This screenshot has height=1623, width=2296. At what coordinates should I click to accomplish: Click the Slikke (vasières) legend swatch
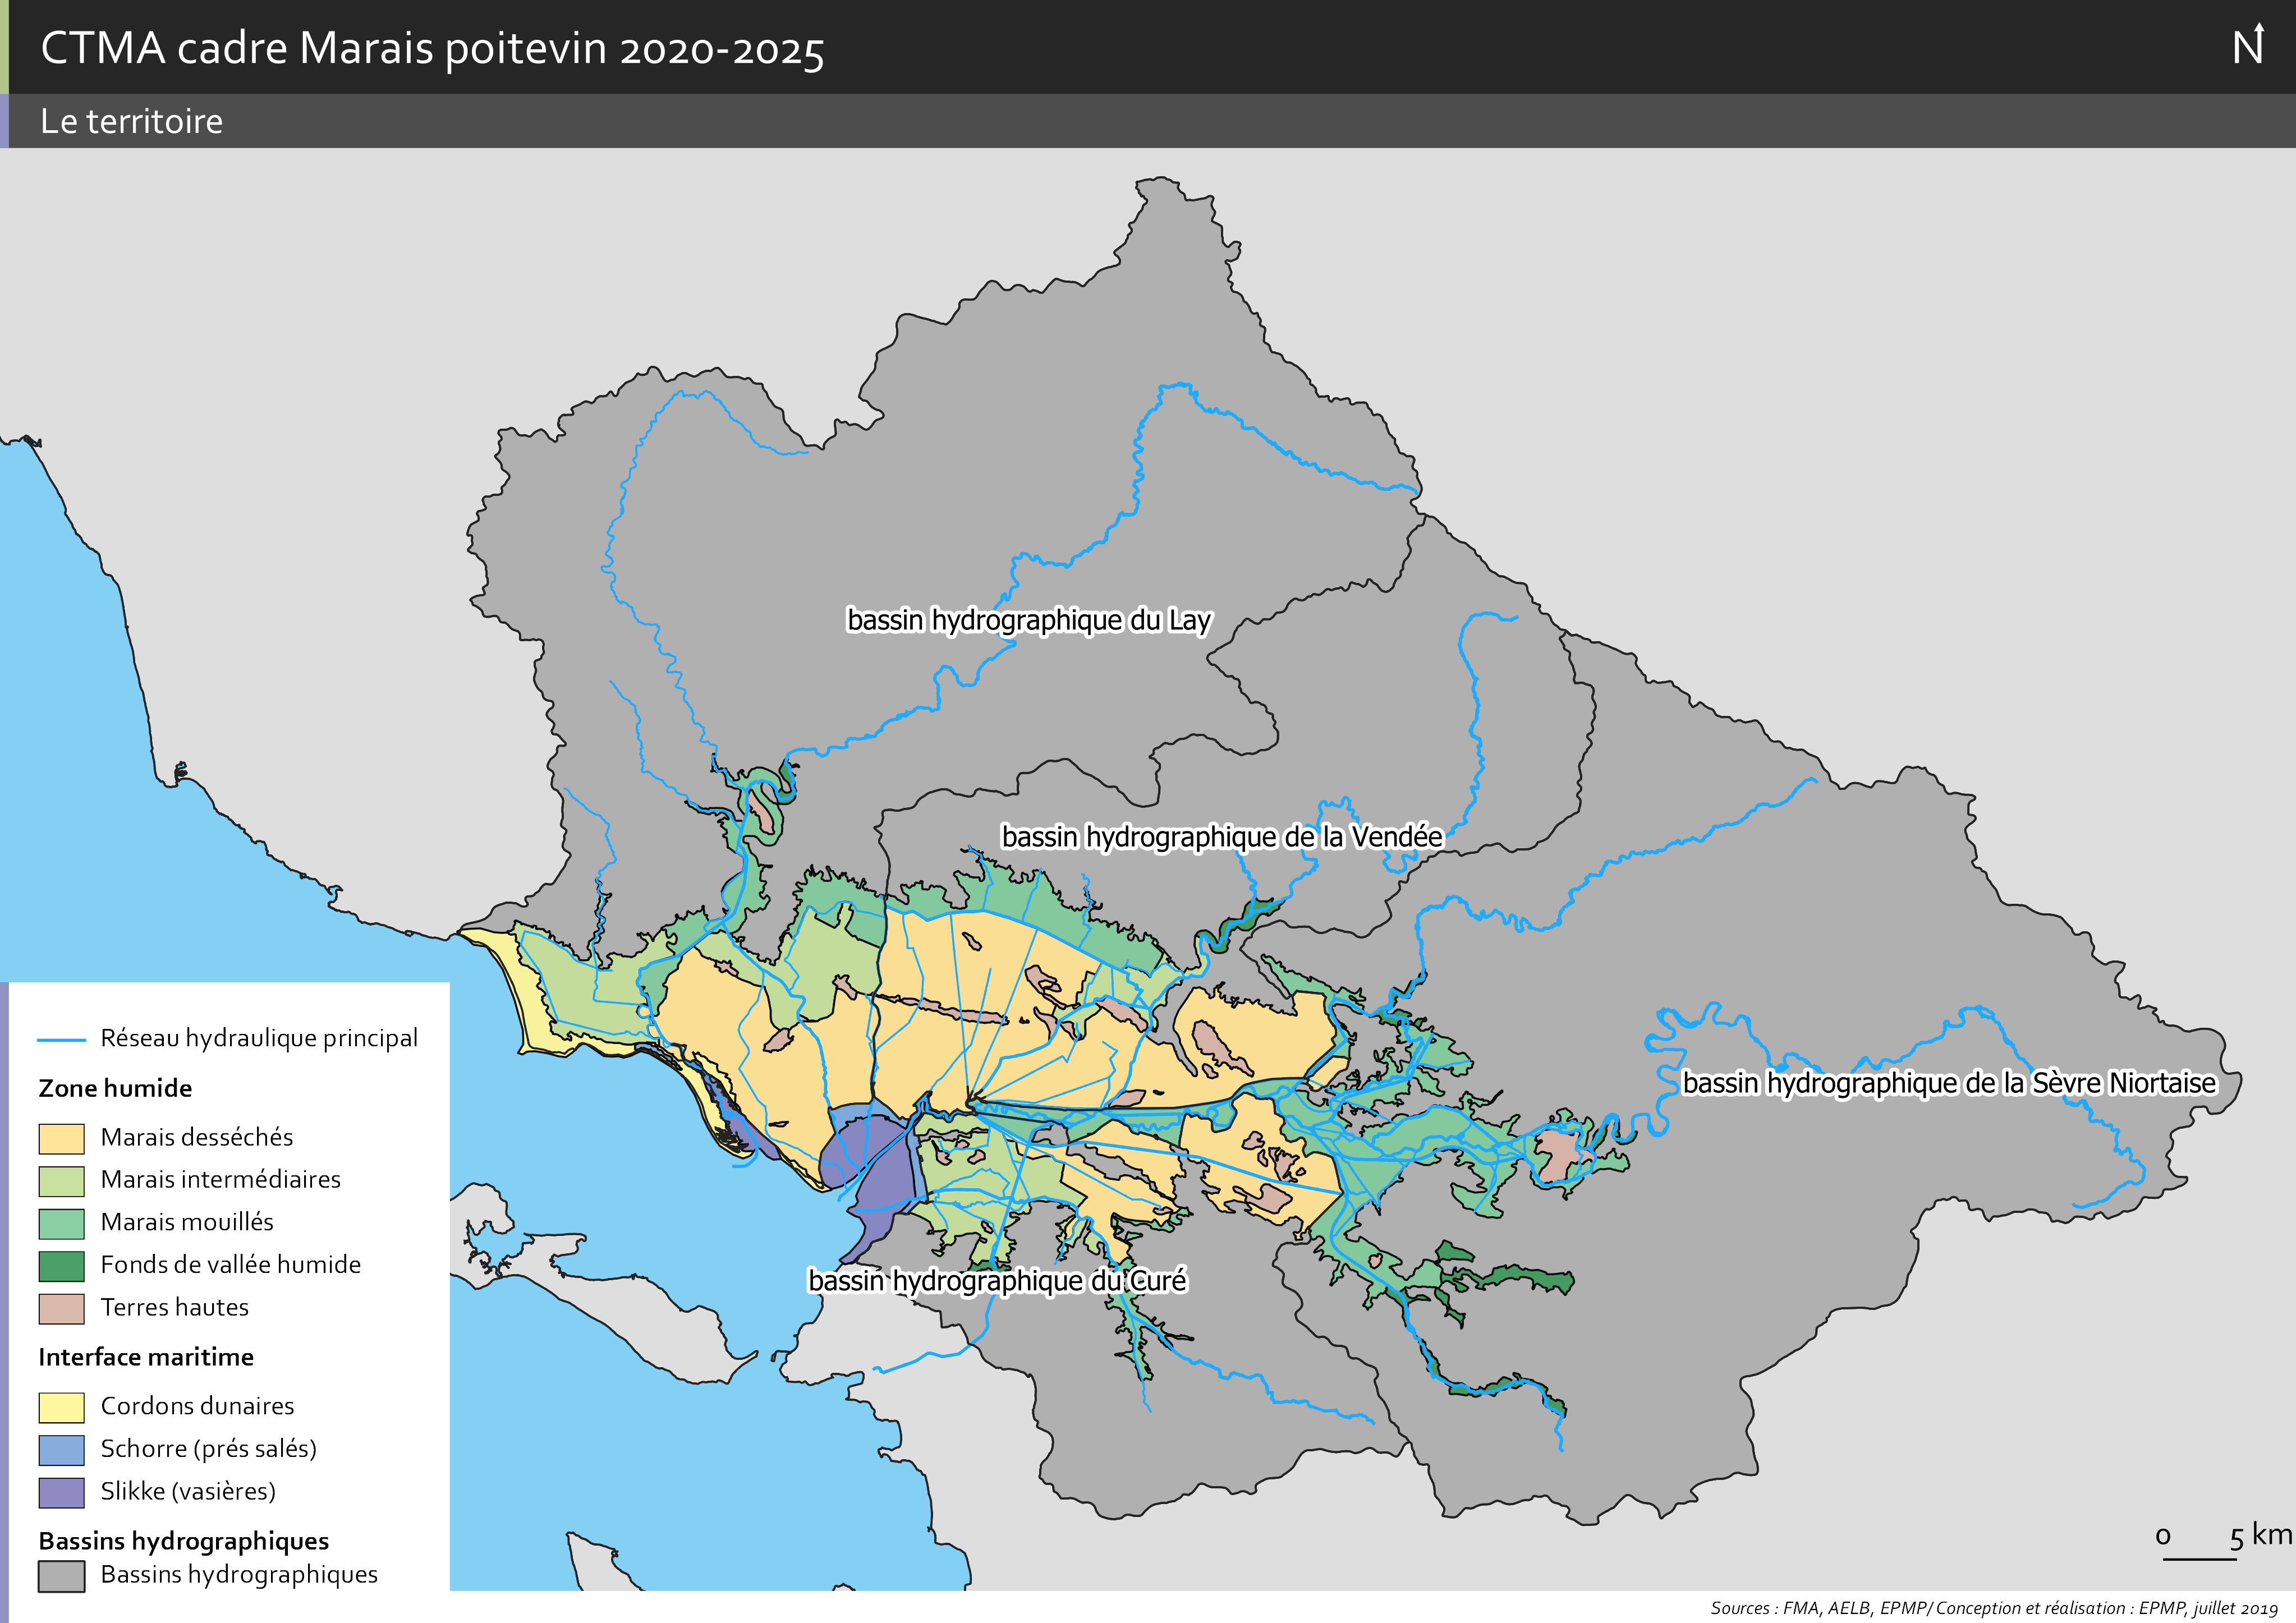tap(61, 1493)
